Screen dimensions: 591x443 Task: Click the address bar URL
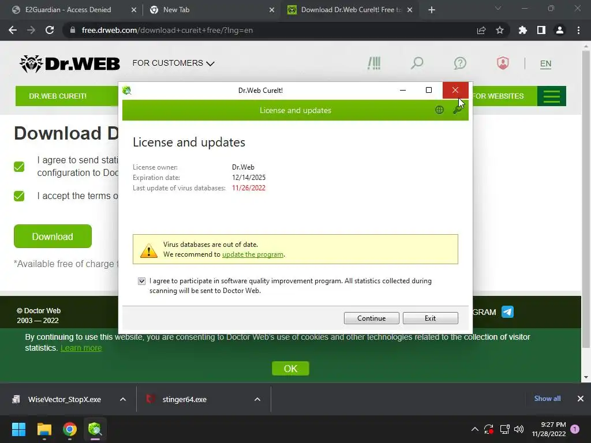coord(167,30)
